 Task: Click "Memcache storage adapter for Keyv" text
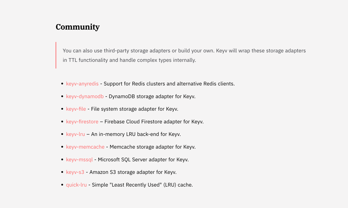[153, 147]
